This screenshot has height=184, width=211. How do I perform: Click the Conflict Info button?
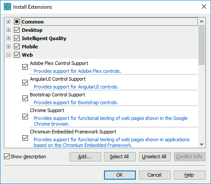click(190, 157)
